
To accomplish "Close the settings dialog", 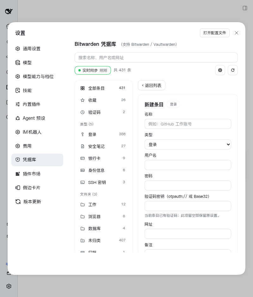I will 237,33.
